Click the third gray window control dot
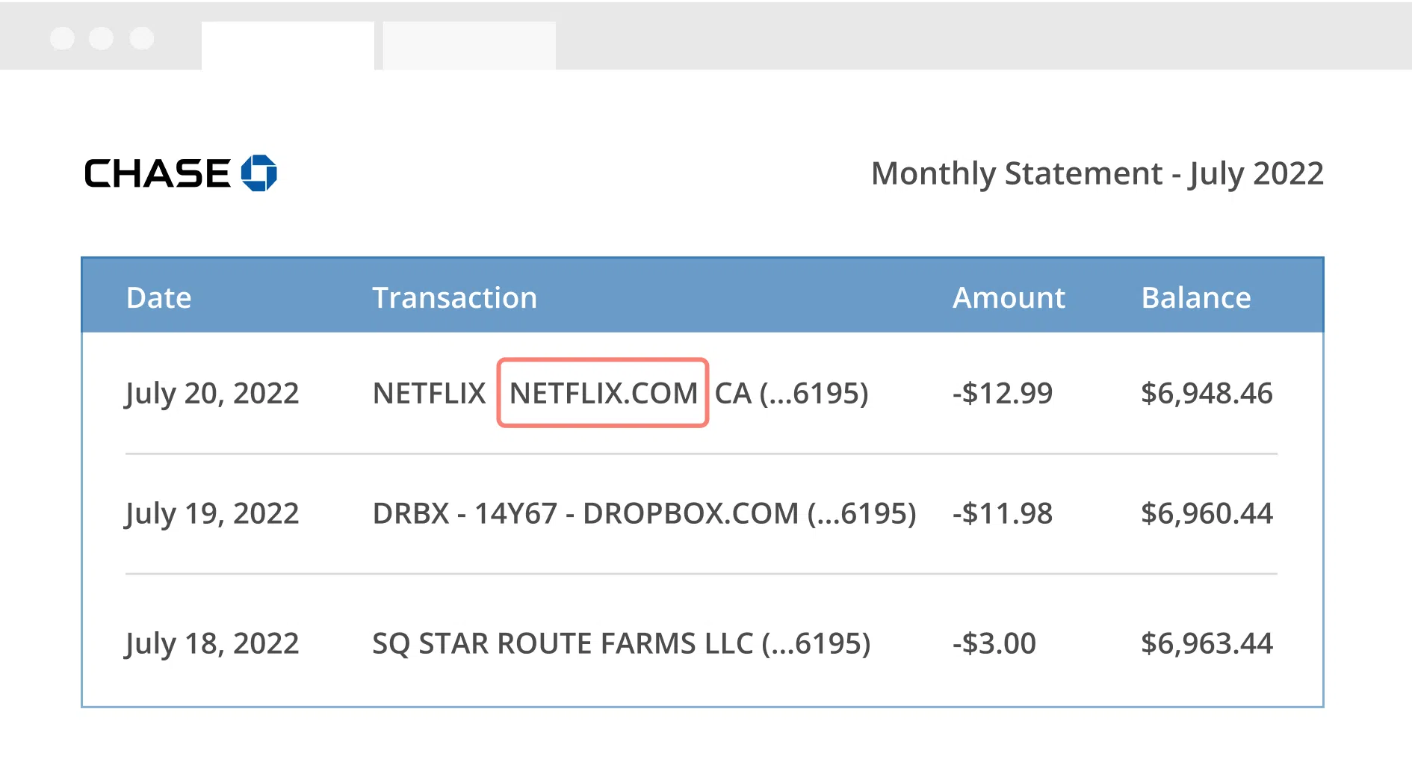The image size is (1412, 774). [142, 37]
